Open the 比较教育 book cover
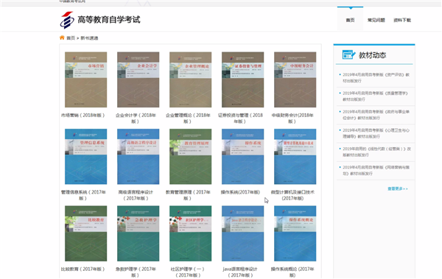Image resolution: width=442 pixels, height=279 pixels. click(85, 233)
